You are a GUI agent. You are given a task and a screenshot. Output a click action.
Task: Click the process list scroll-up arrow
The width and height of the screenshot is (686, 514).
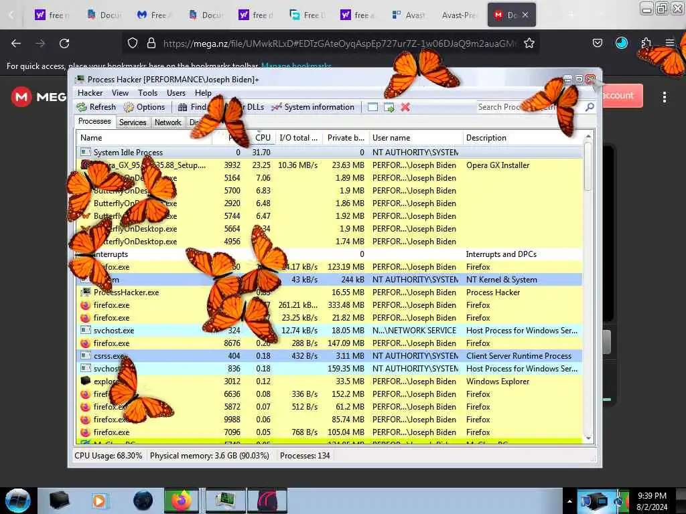[588, 137]
